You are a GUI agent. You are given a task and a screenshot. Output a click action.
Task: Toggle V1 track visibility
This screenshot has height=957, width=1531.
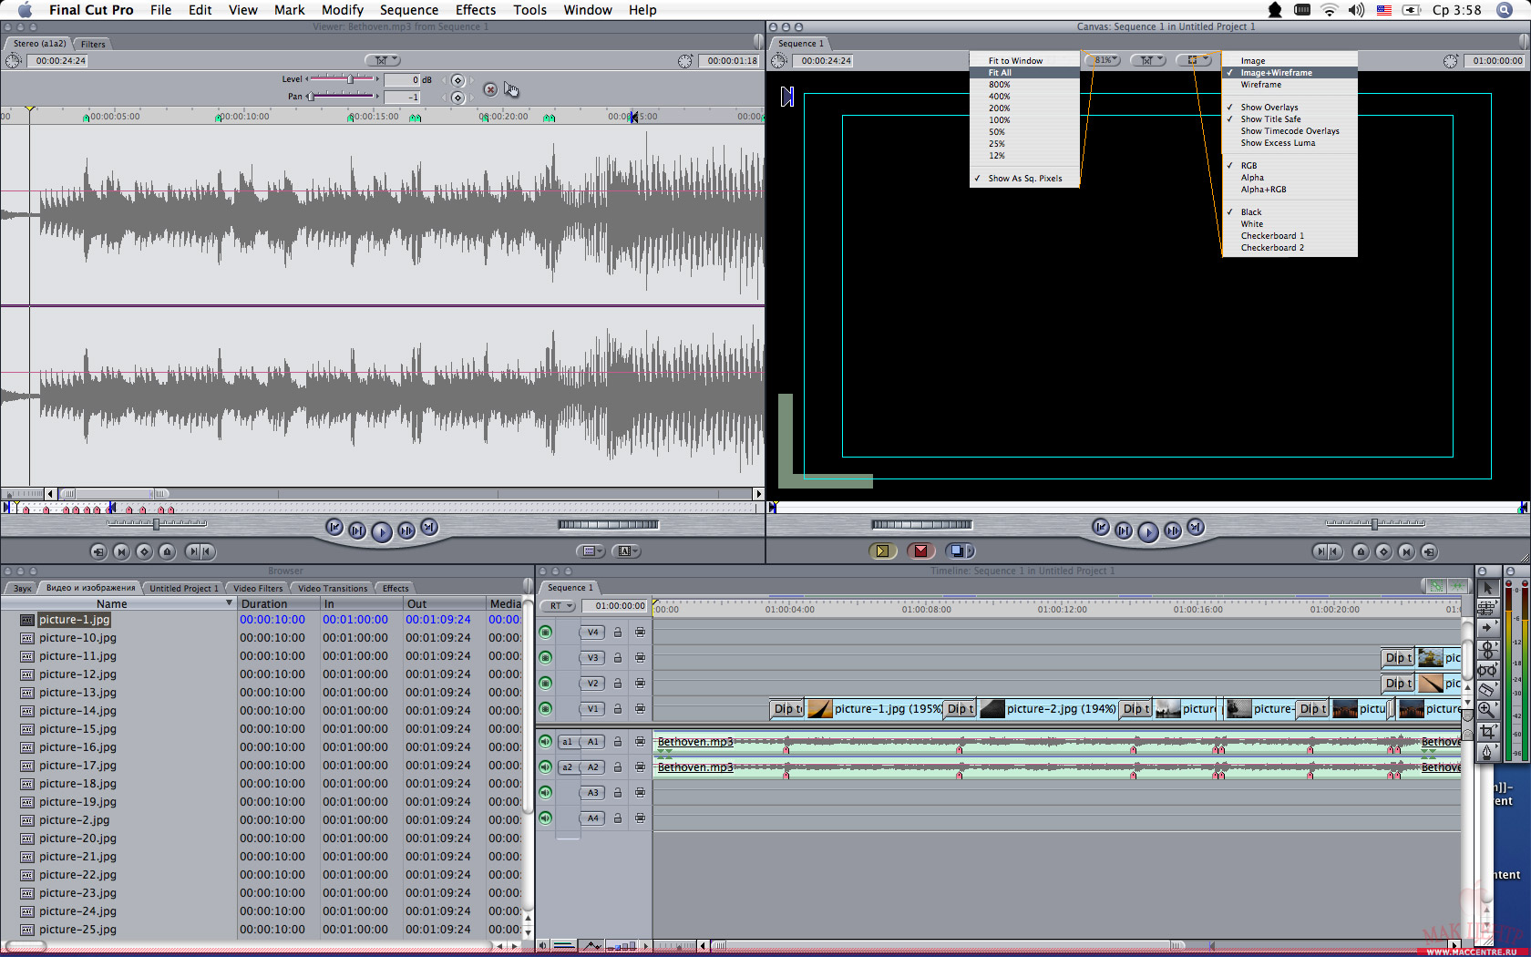point(546,708)
